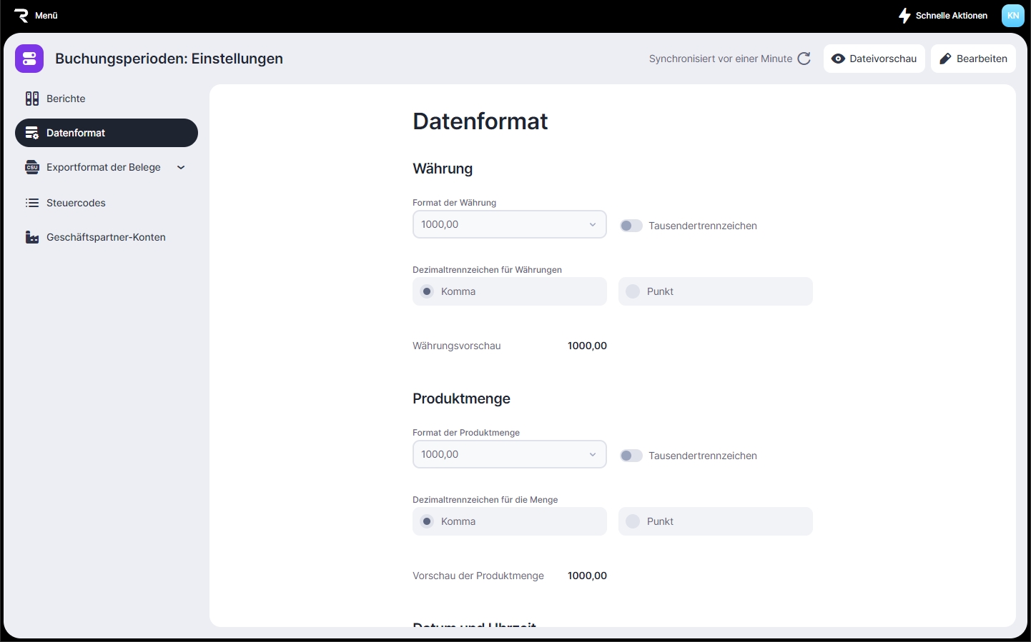Viewport: 1031px width, 642px height.
Task: Click the Bearbeiten button
Action: point(973,59)
